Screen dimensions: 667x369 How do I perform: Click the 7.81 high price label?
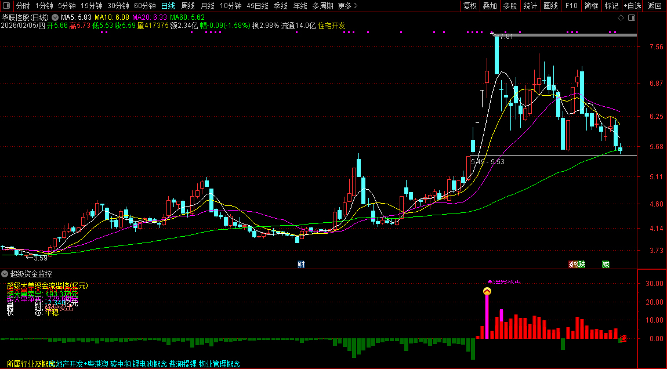(x=506, y=37)
